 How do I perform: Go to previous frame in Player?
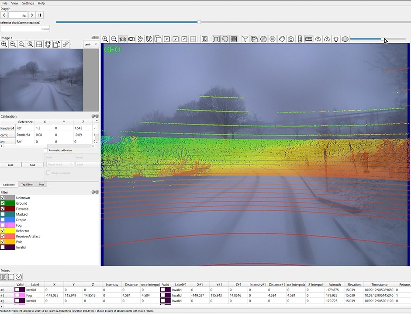(x=4, y=15)
